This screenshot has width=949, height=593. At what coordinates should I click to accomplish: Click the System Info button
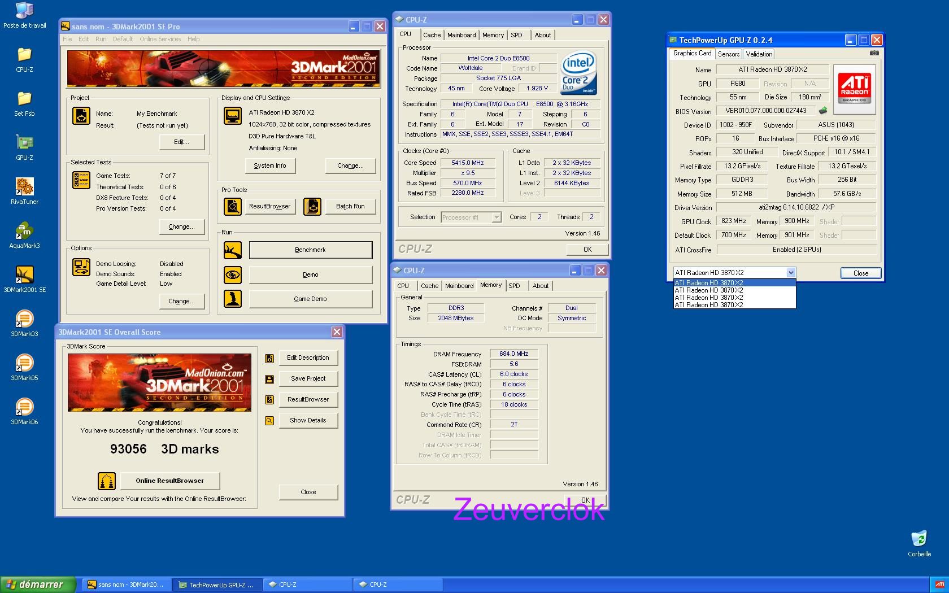pos(270,166)
